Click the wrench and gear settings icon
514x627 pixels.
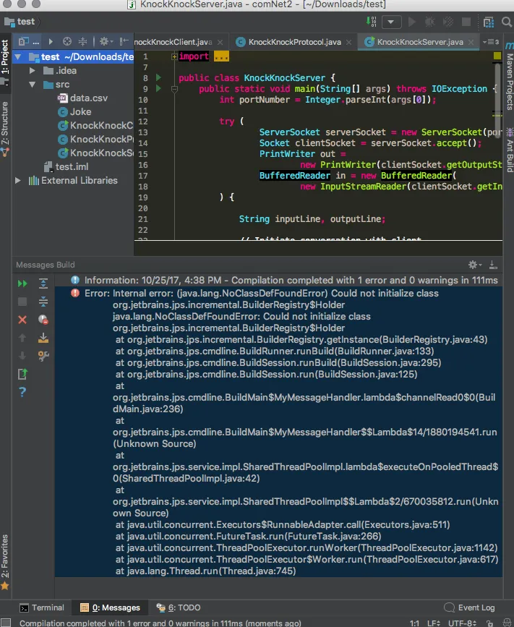[x=43, y=356]
